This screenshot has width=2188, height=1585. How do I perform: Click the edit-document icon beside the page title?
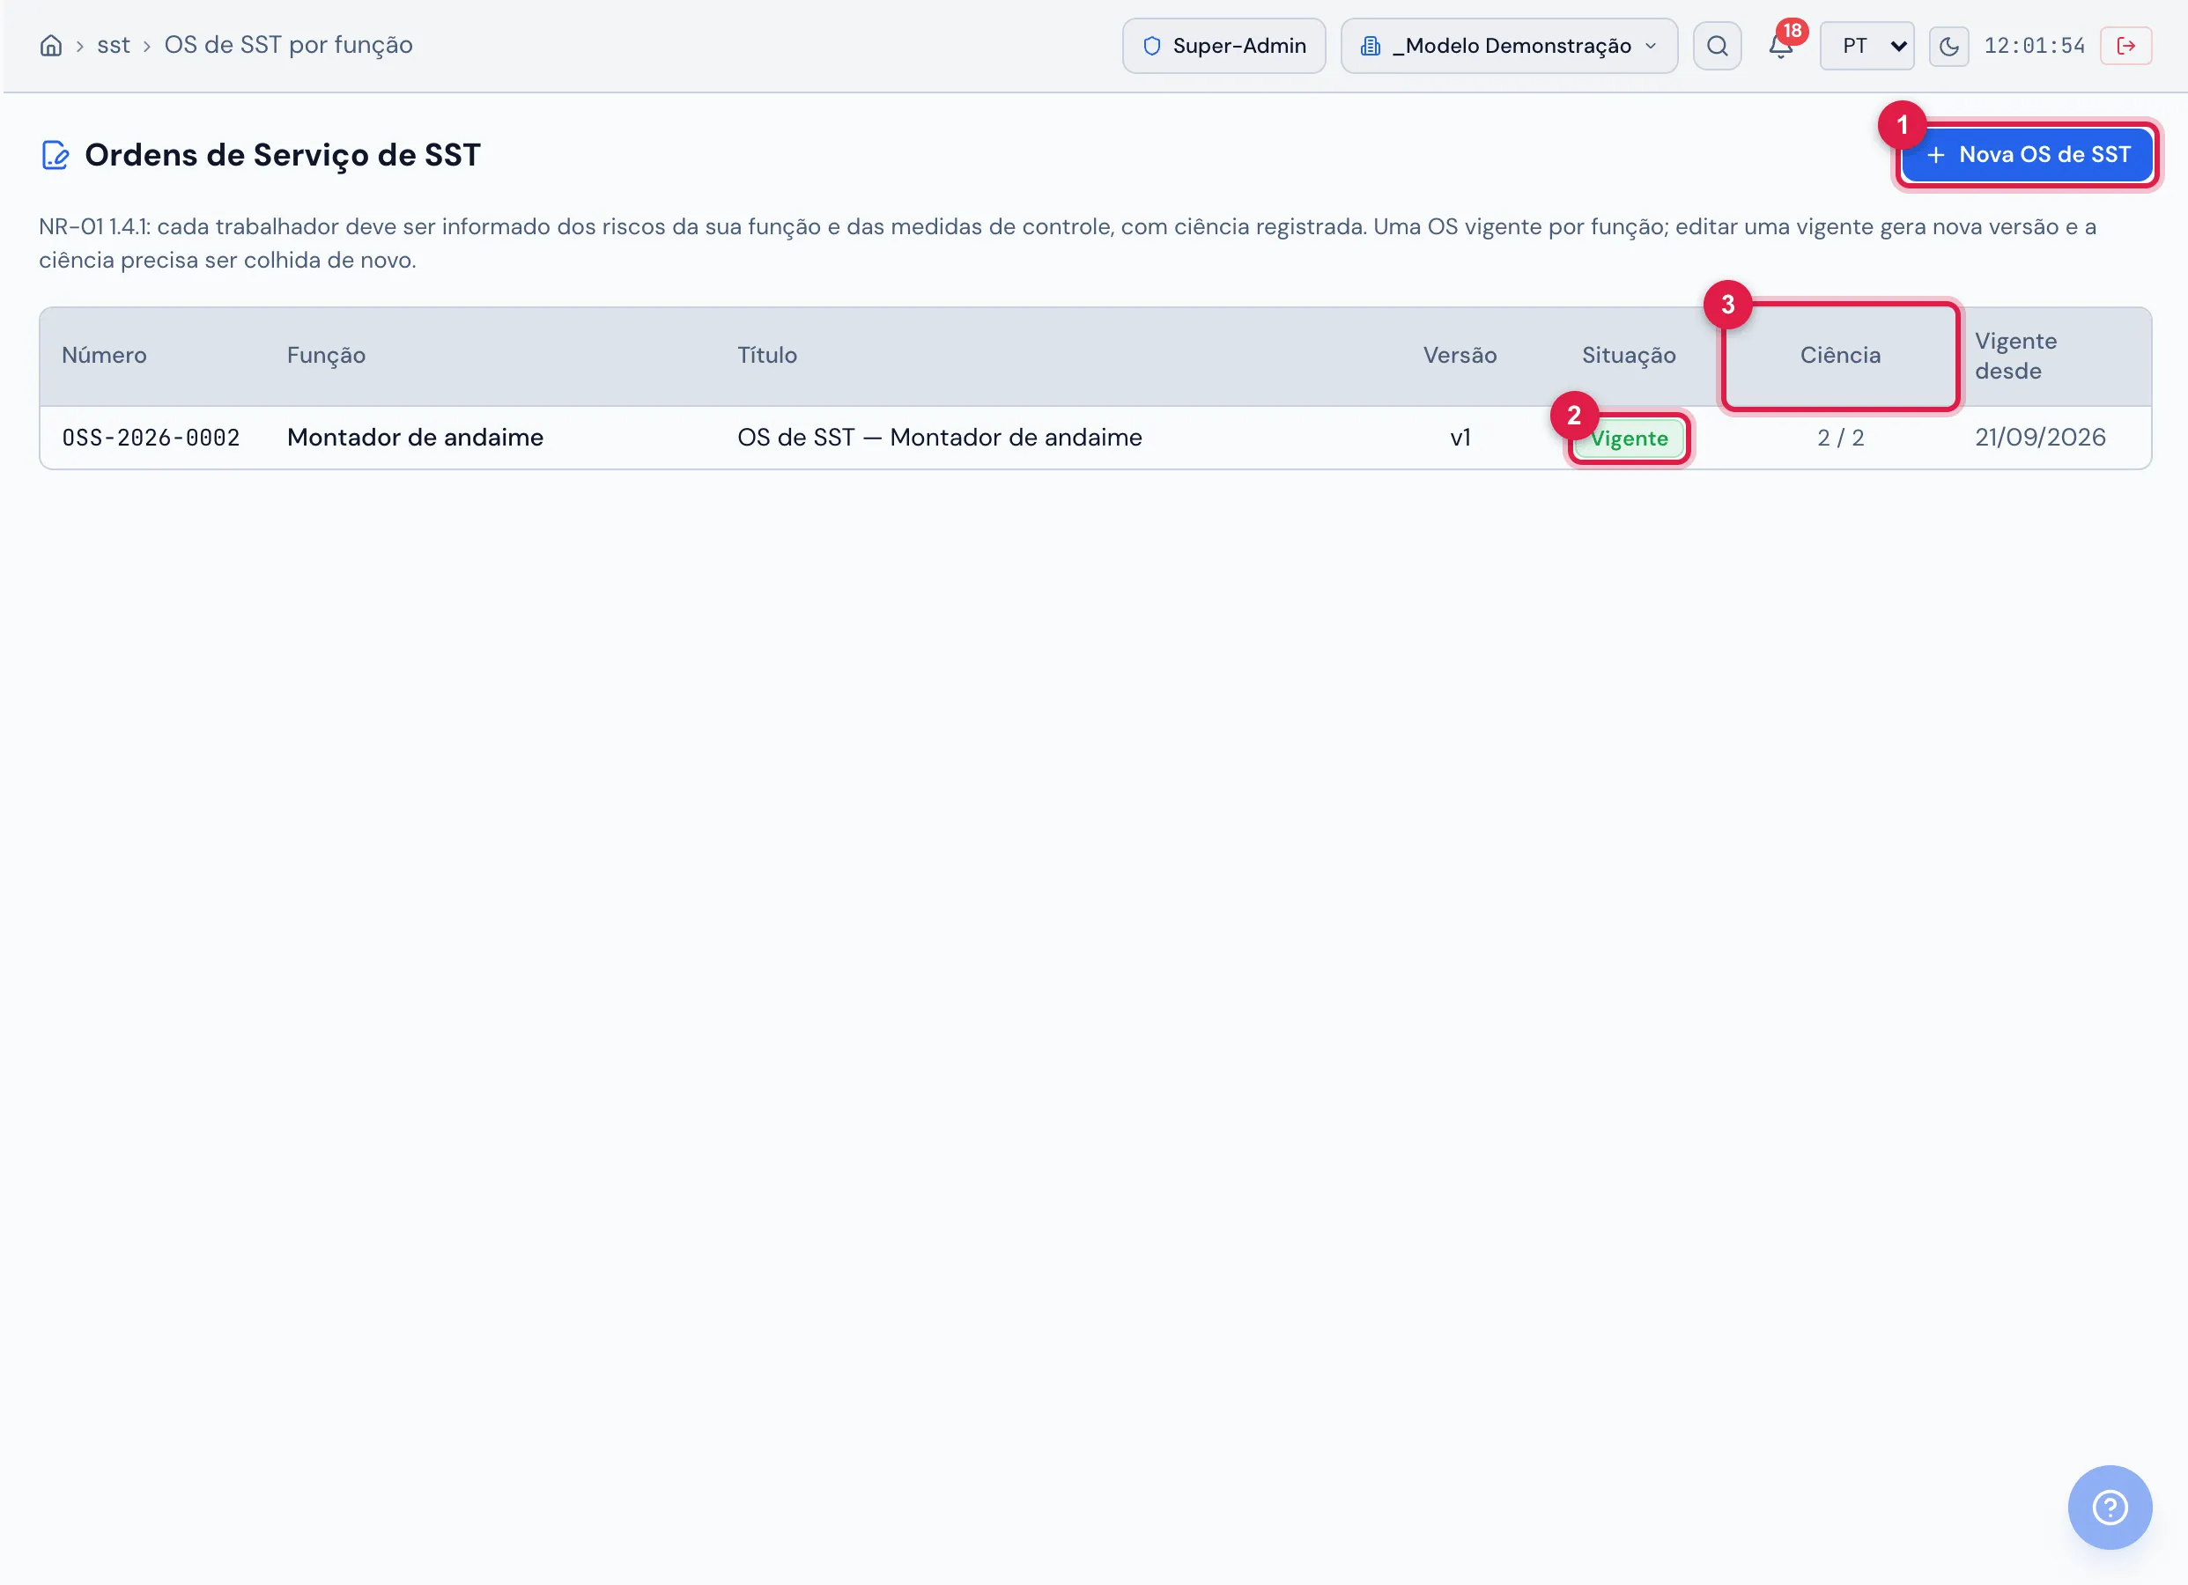pyautogui.click(x=55, y=154)
